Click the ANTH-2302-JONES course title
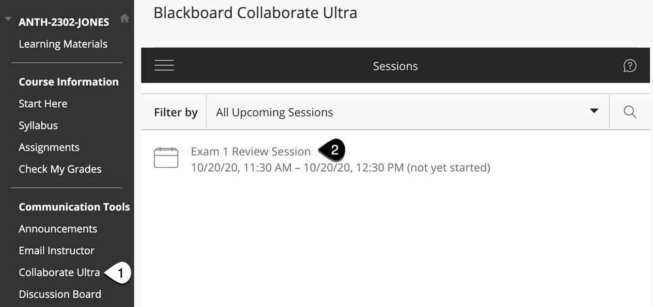 pos(64,22)
